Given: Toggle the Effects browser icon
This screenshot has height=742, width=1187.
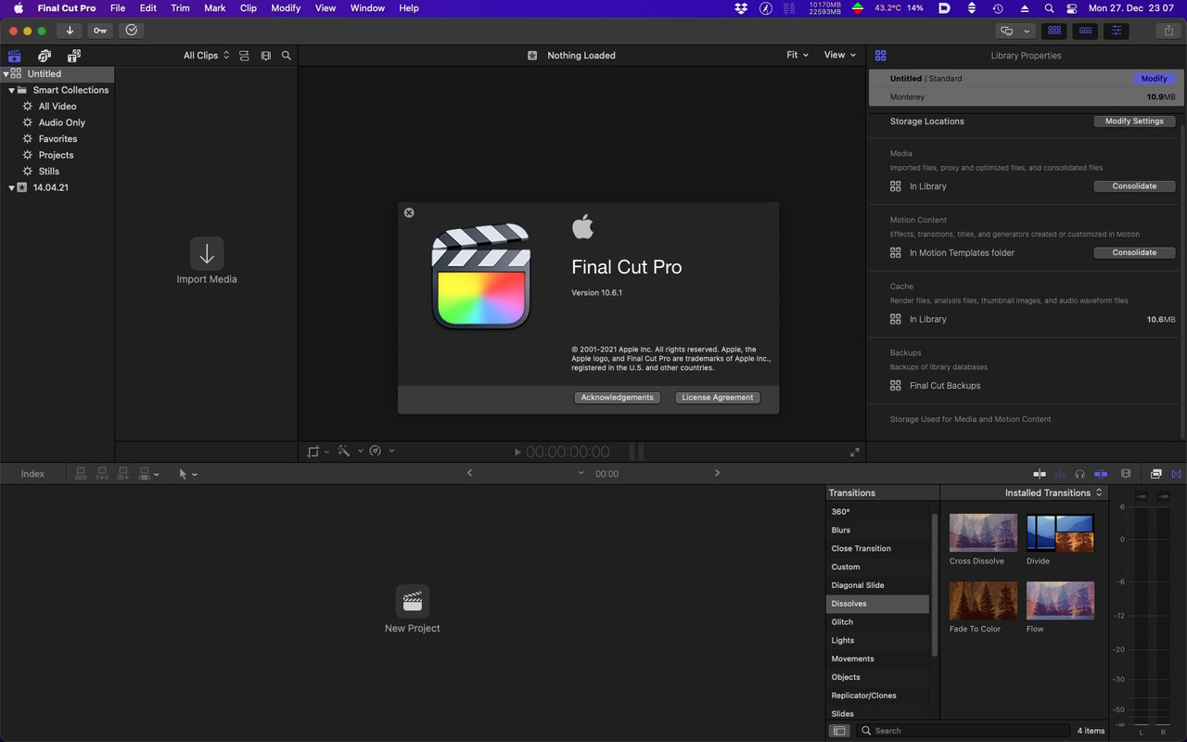Looking at the screenshot, I should tap(1156, 474).
